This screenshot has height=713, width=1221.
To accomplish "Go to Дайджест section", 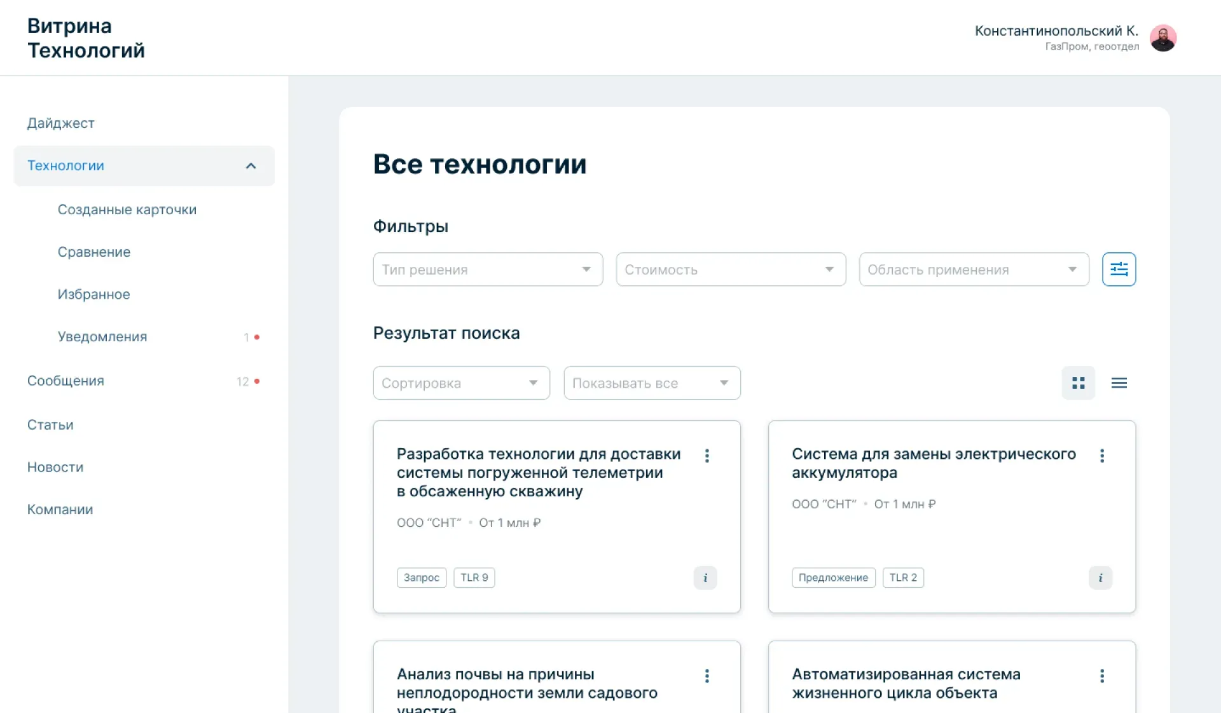I will coord(61,123).
